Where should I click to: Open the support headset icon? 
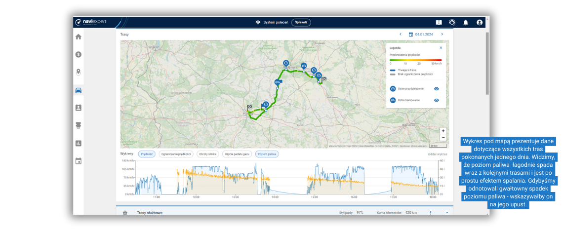click(452, 22)
